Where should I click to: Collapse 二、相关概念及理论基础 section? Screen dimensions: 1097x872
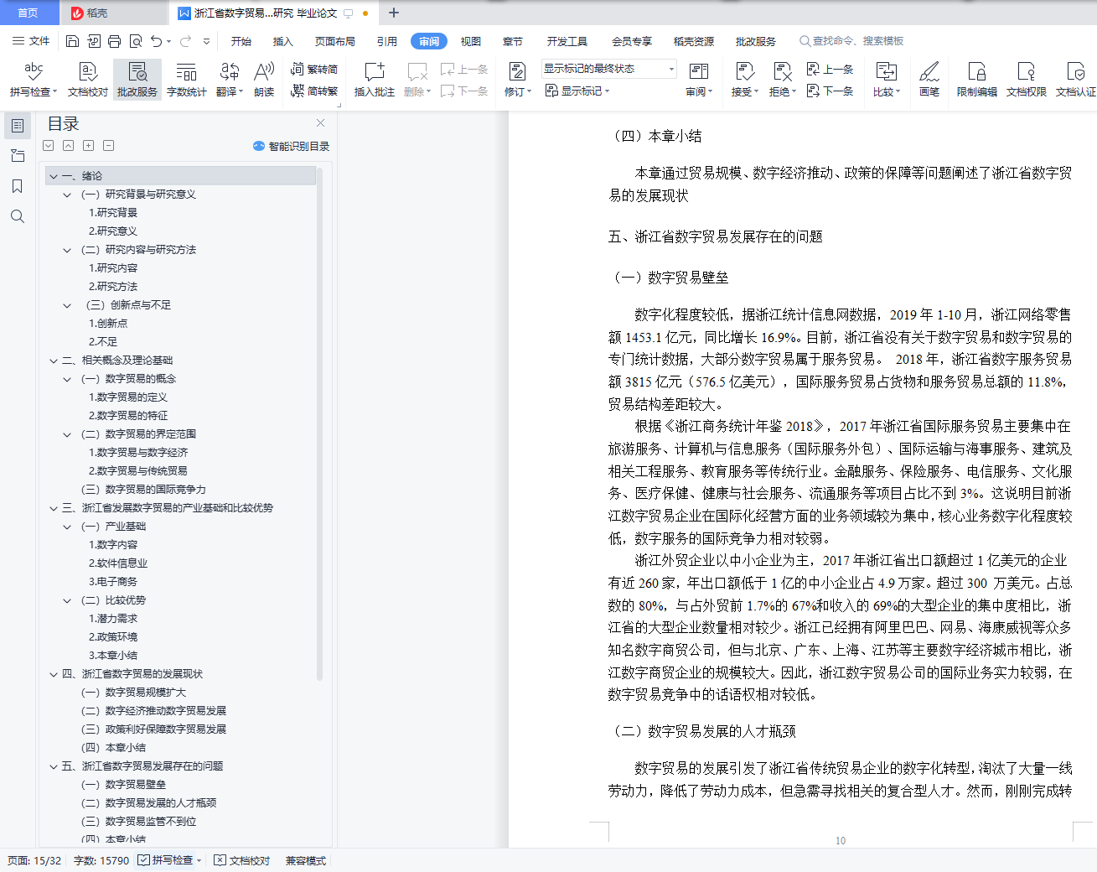[x=54, y=361]
